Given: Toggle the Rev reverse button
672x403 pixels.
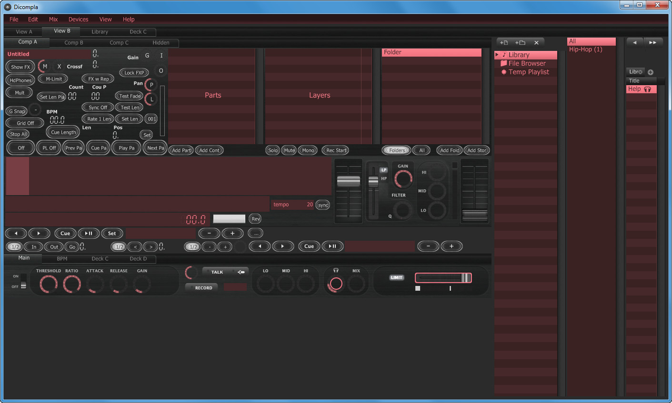Looking at the screenshot, I should [256, 219].
